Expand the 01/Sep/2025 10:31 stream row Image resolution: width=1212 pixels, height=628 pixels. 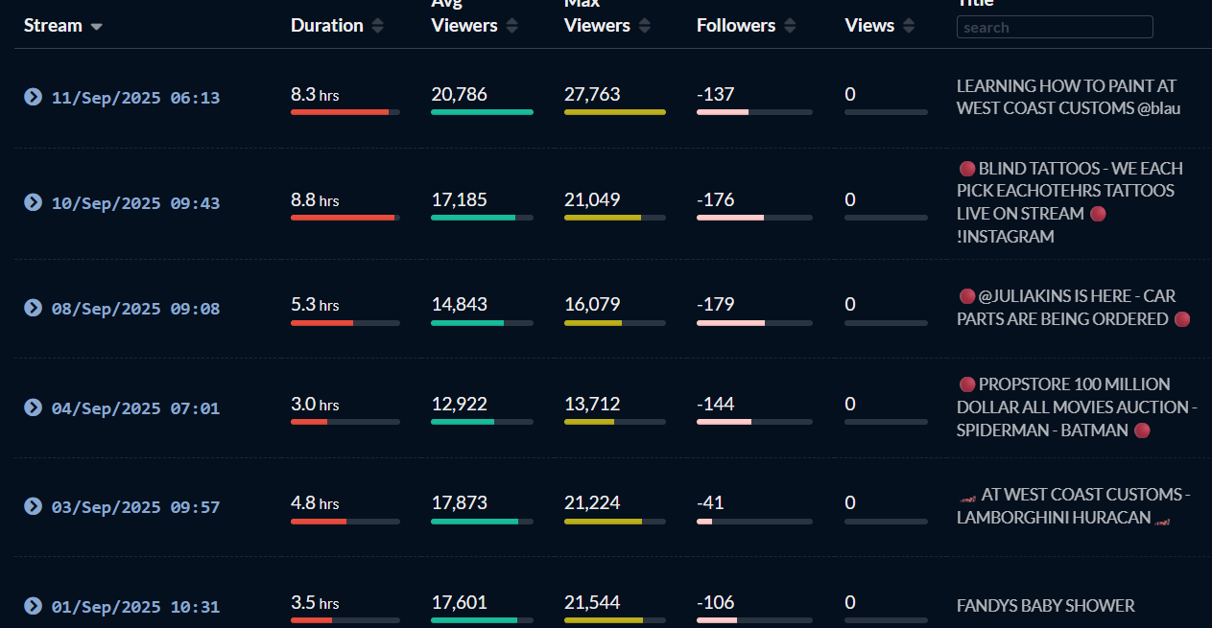pyautogui.click(x=34, y=606)
